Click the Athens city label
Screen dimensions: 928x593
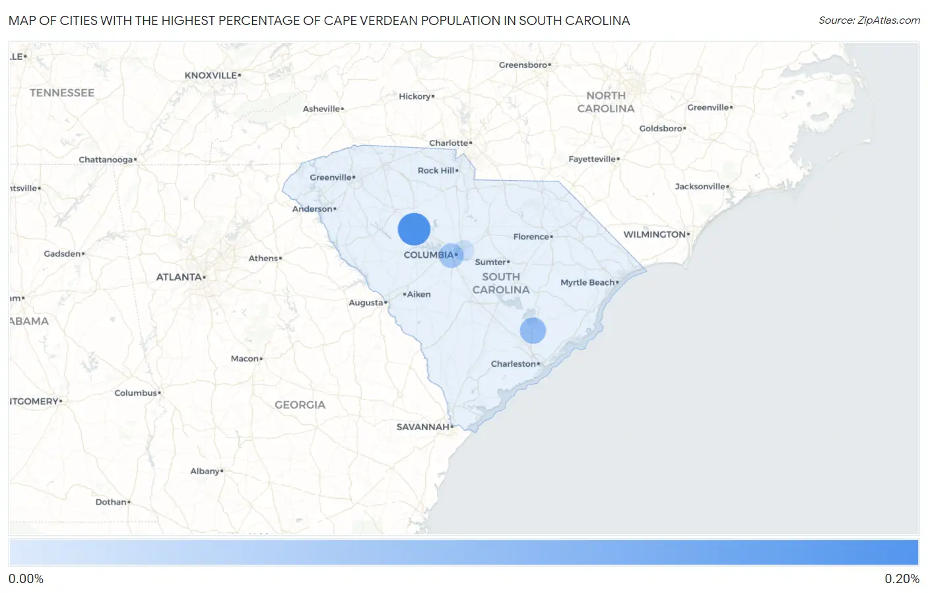[263, 259]
